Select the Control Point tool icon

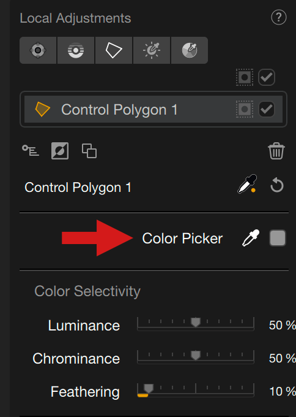tap(38, 50)
